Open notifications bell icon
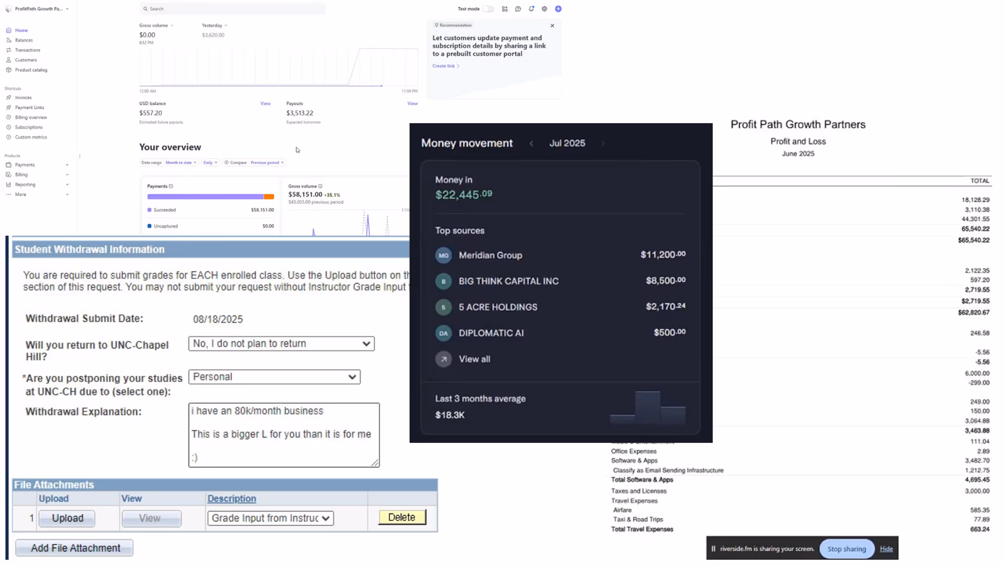Screen dimensions: 1005x566 tap(531, 9)
